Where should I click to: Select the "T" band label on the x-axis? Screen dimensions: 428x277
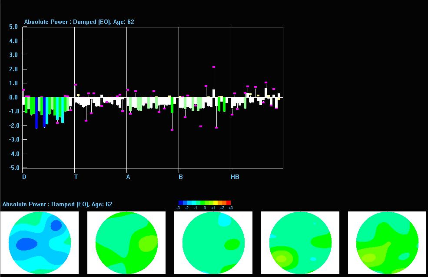[x=76, y=177]
